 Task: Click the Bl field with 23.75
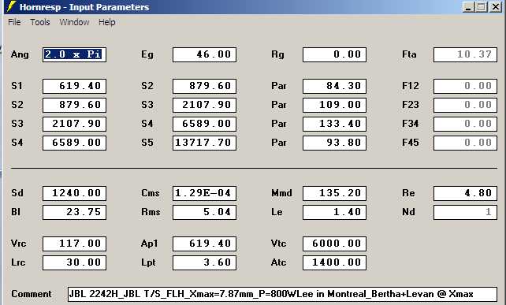pos(74,212)
